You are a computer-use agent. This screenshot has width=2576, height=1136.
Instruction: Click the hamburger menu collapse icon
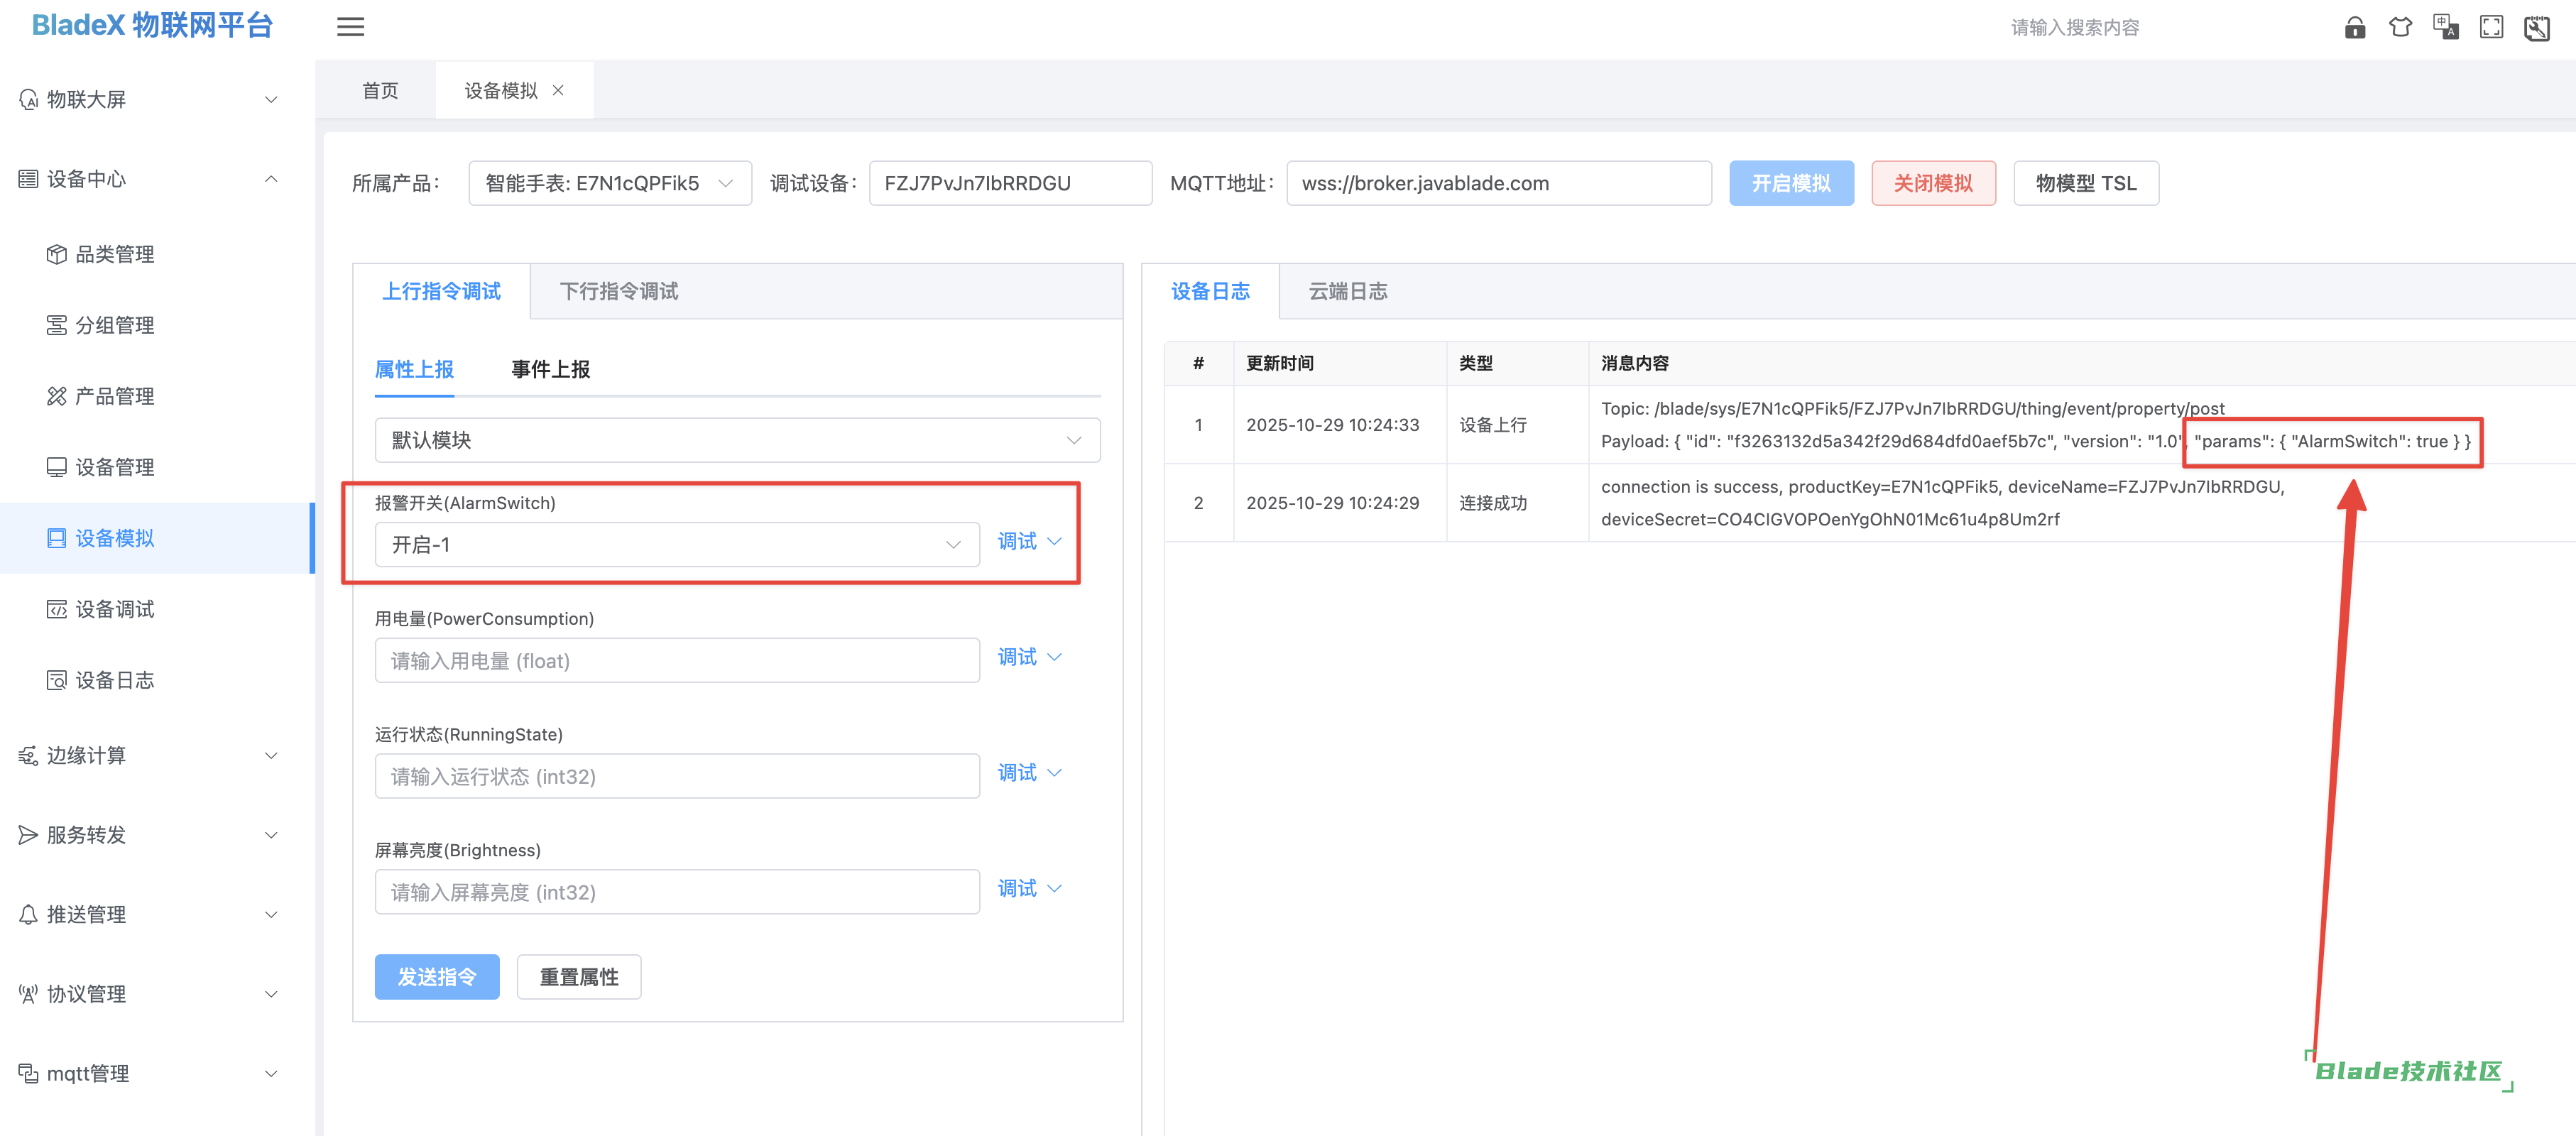point(350,27)
